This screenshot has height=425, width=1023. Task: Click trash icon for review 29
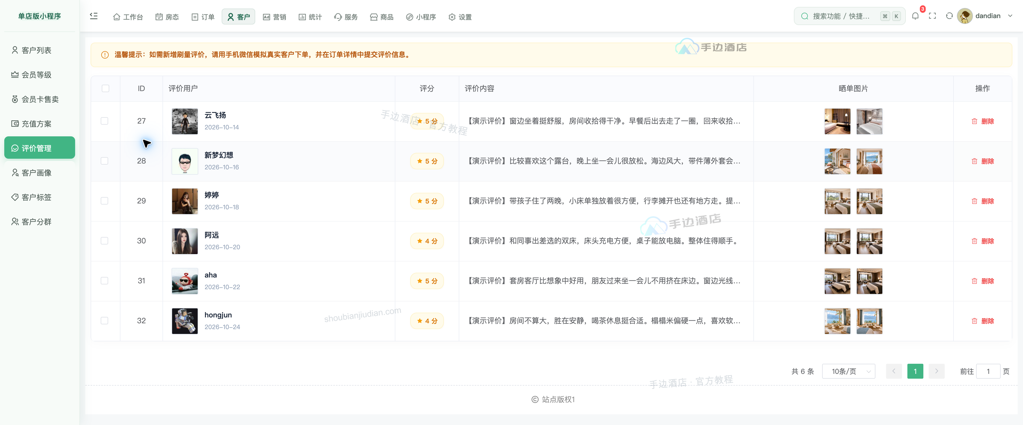click(x=974, y=201)
